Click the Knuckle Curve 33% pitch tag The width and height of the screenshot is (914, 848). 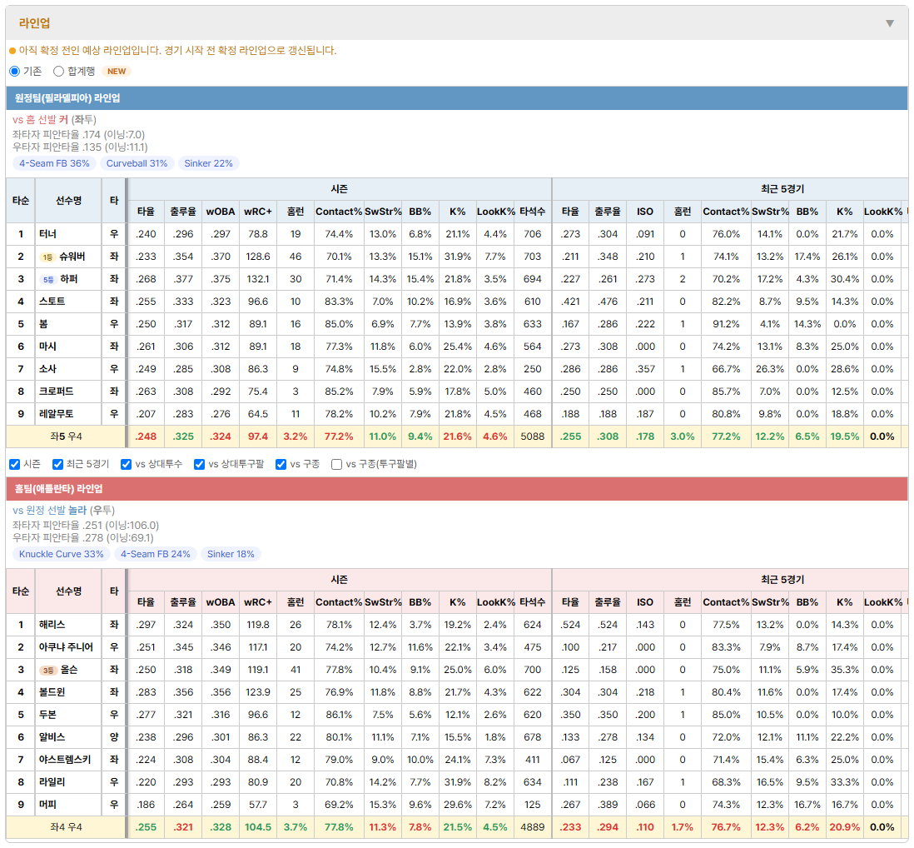pos(62,554)
